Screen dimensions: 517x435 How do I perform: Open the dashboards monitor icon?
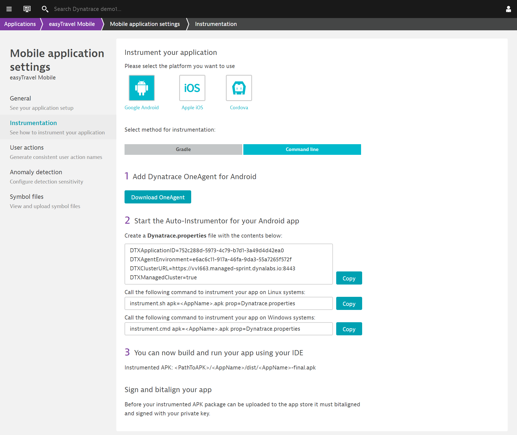tap(27, 9)
